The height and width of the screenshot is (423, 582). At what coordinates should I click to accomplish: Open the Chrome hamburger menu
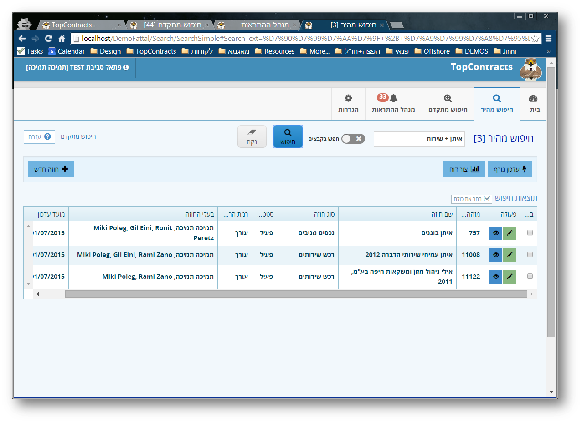point(548,39)
